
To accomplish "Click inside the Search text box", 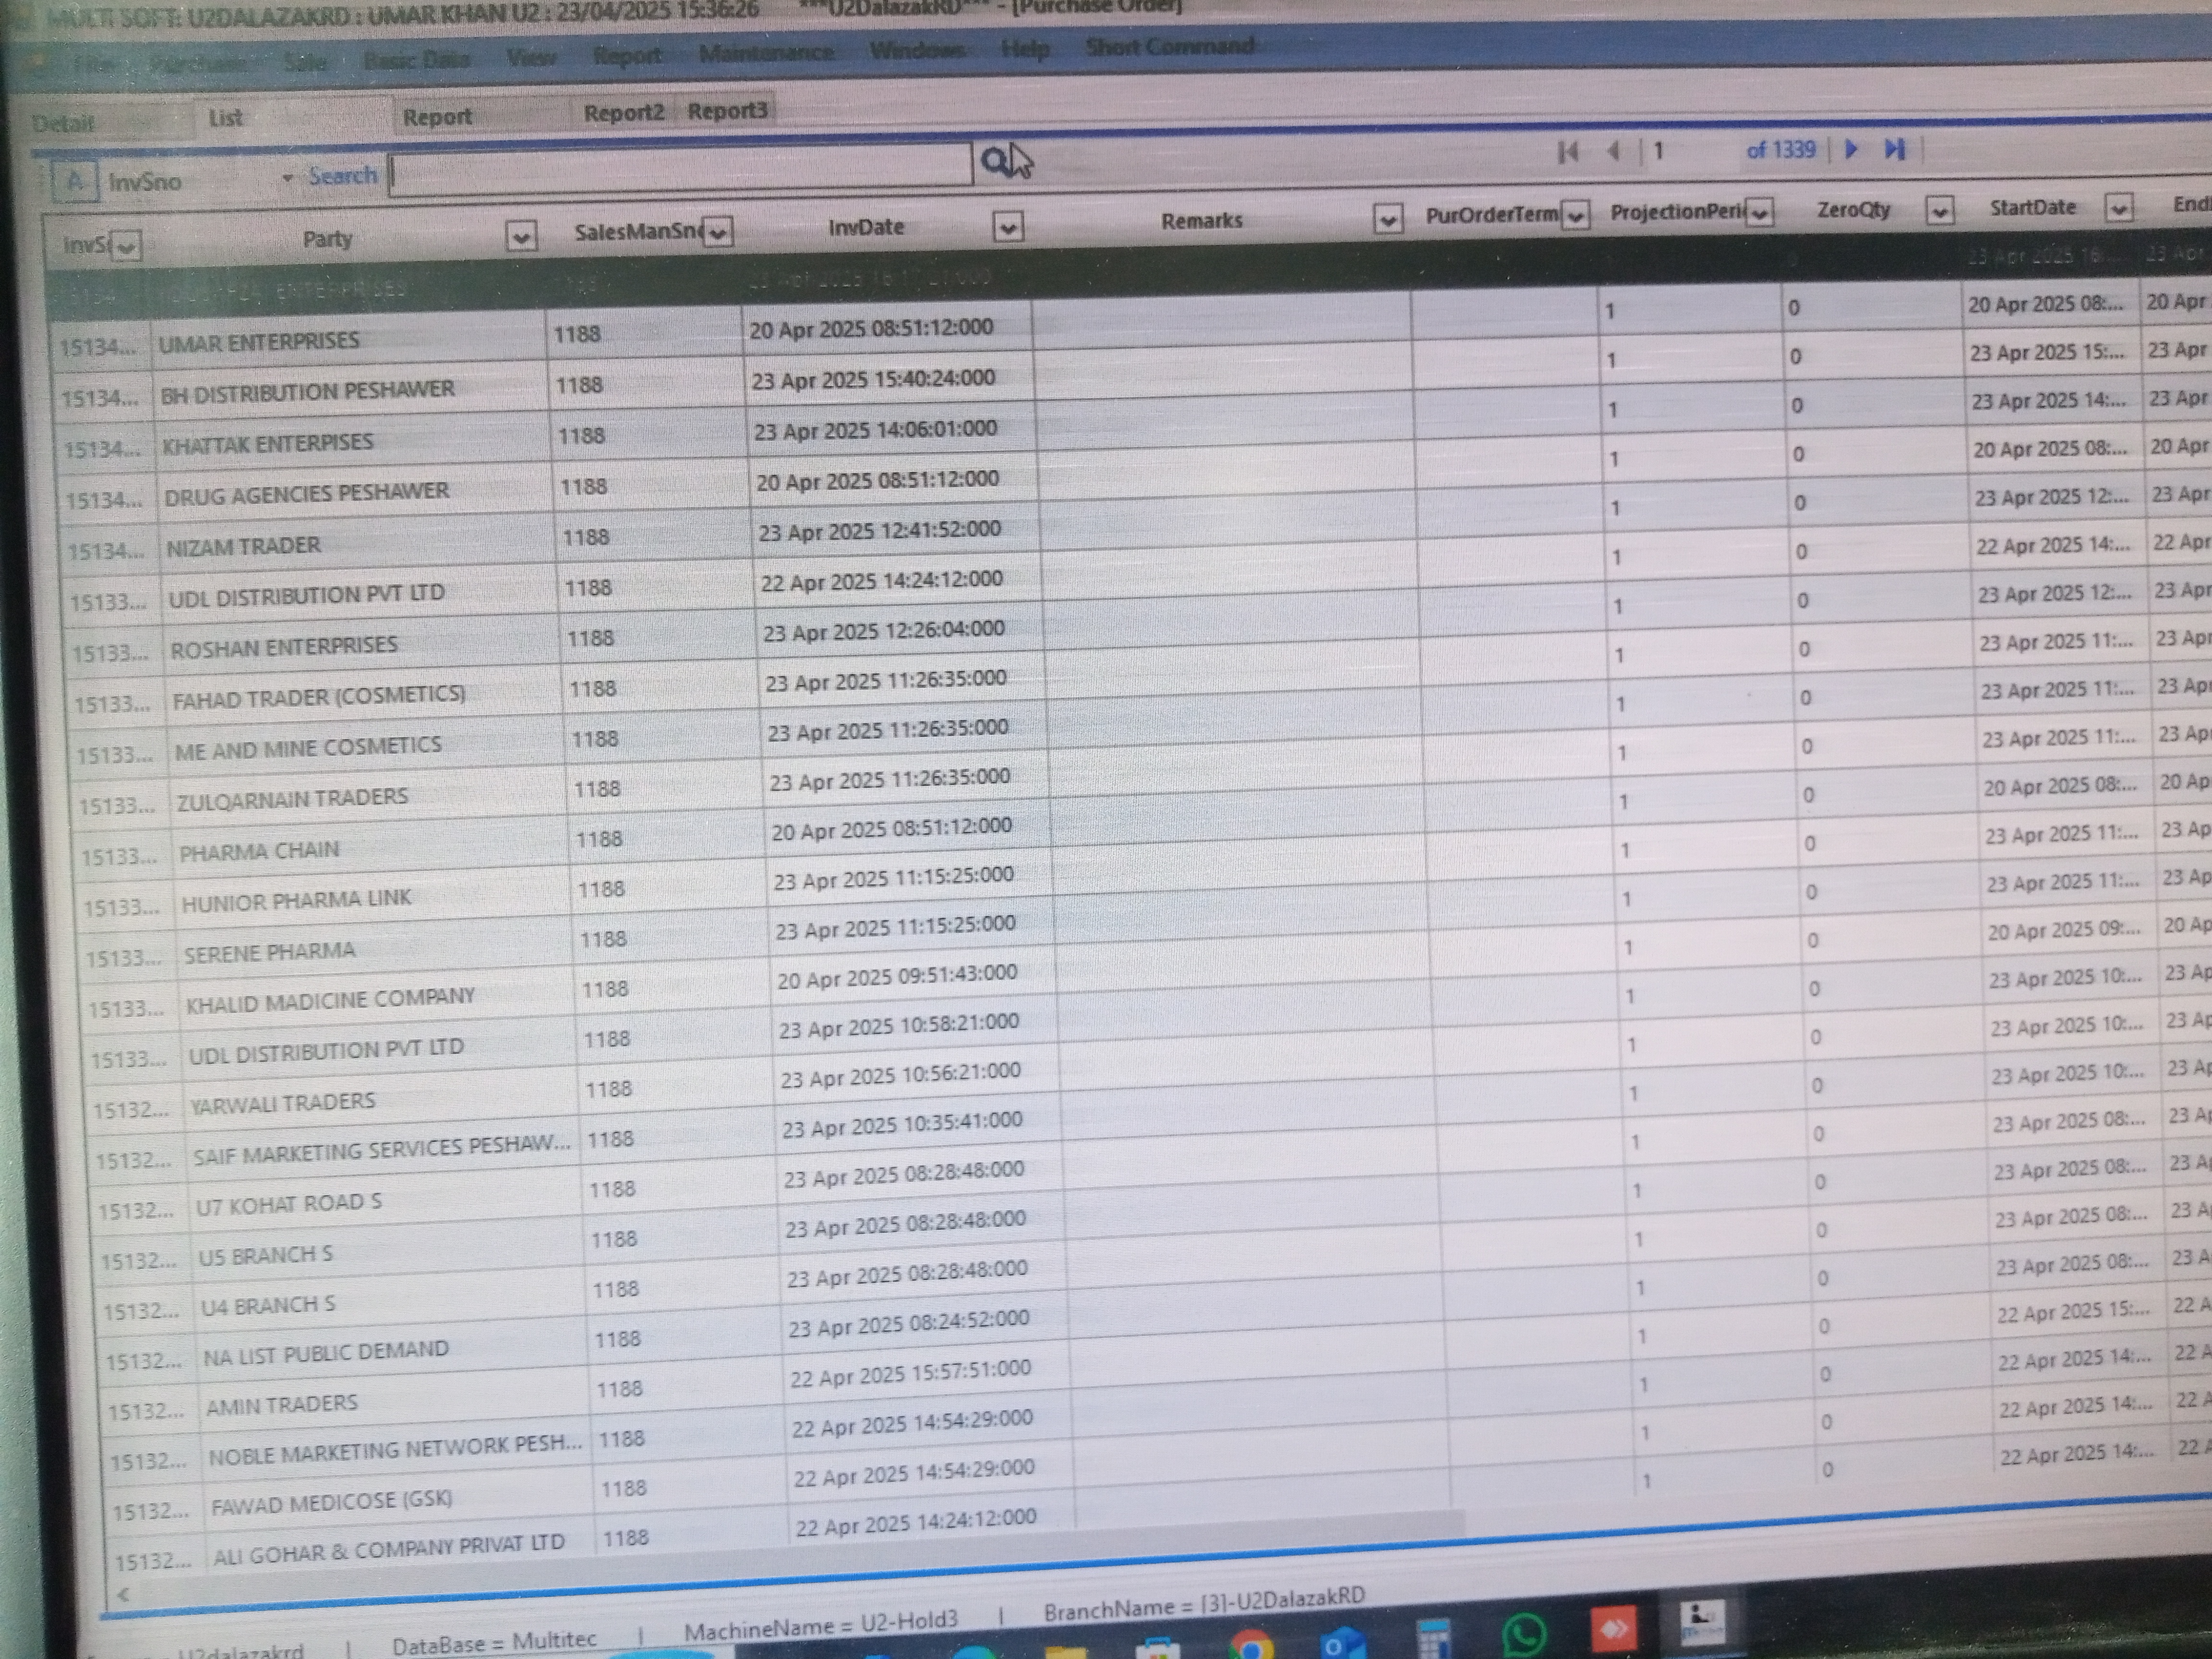I will click(x=680, y=169).
